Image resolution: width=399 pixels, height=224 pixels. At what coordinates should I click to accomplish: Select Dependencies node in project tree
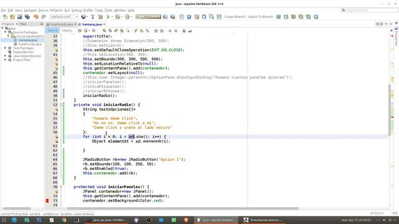point(23,52)
